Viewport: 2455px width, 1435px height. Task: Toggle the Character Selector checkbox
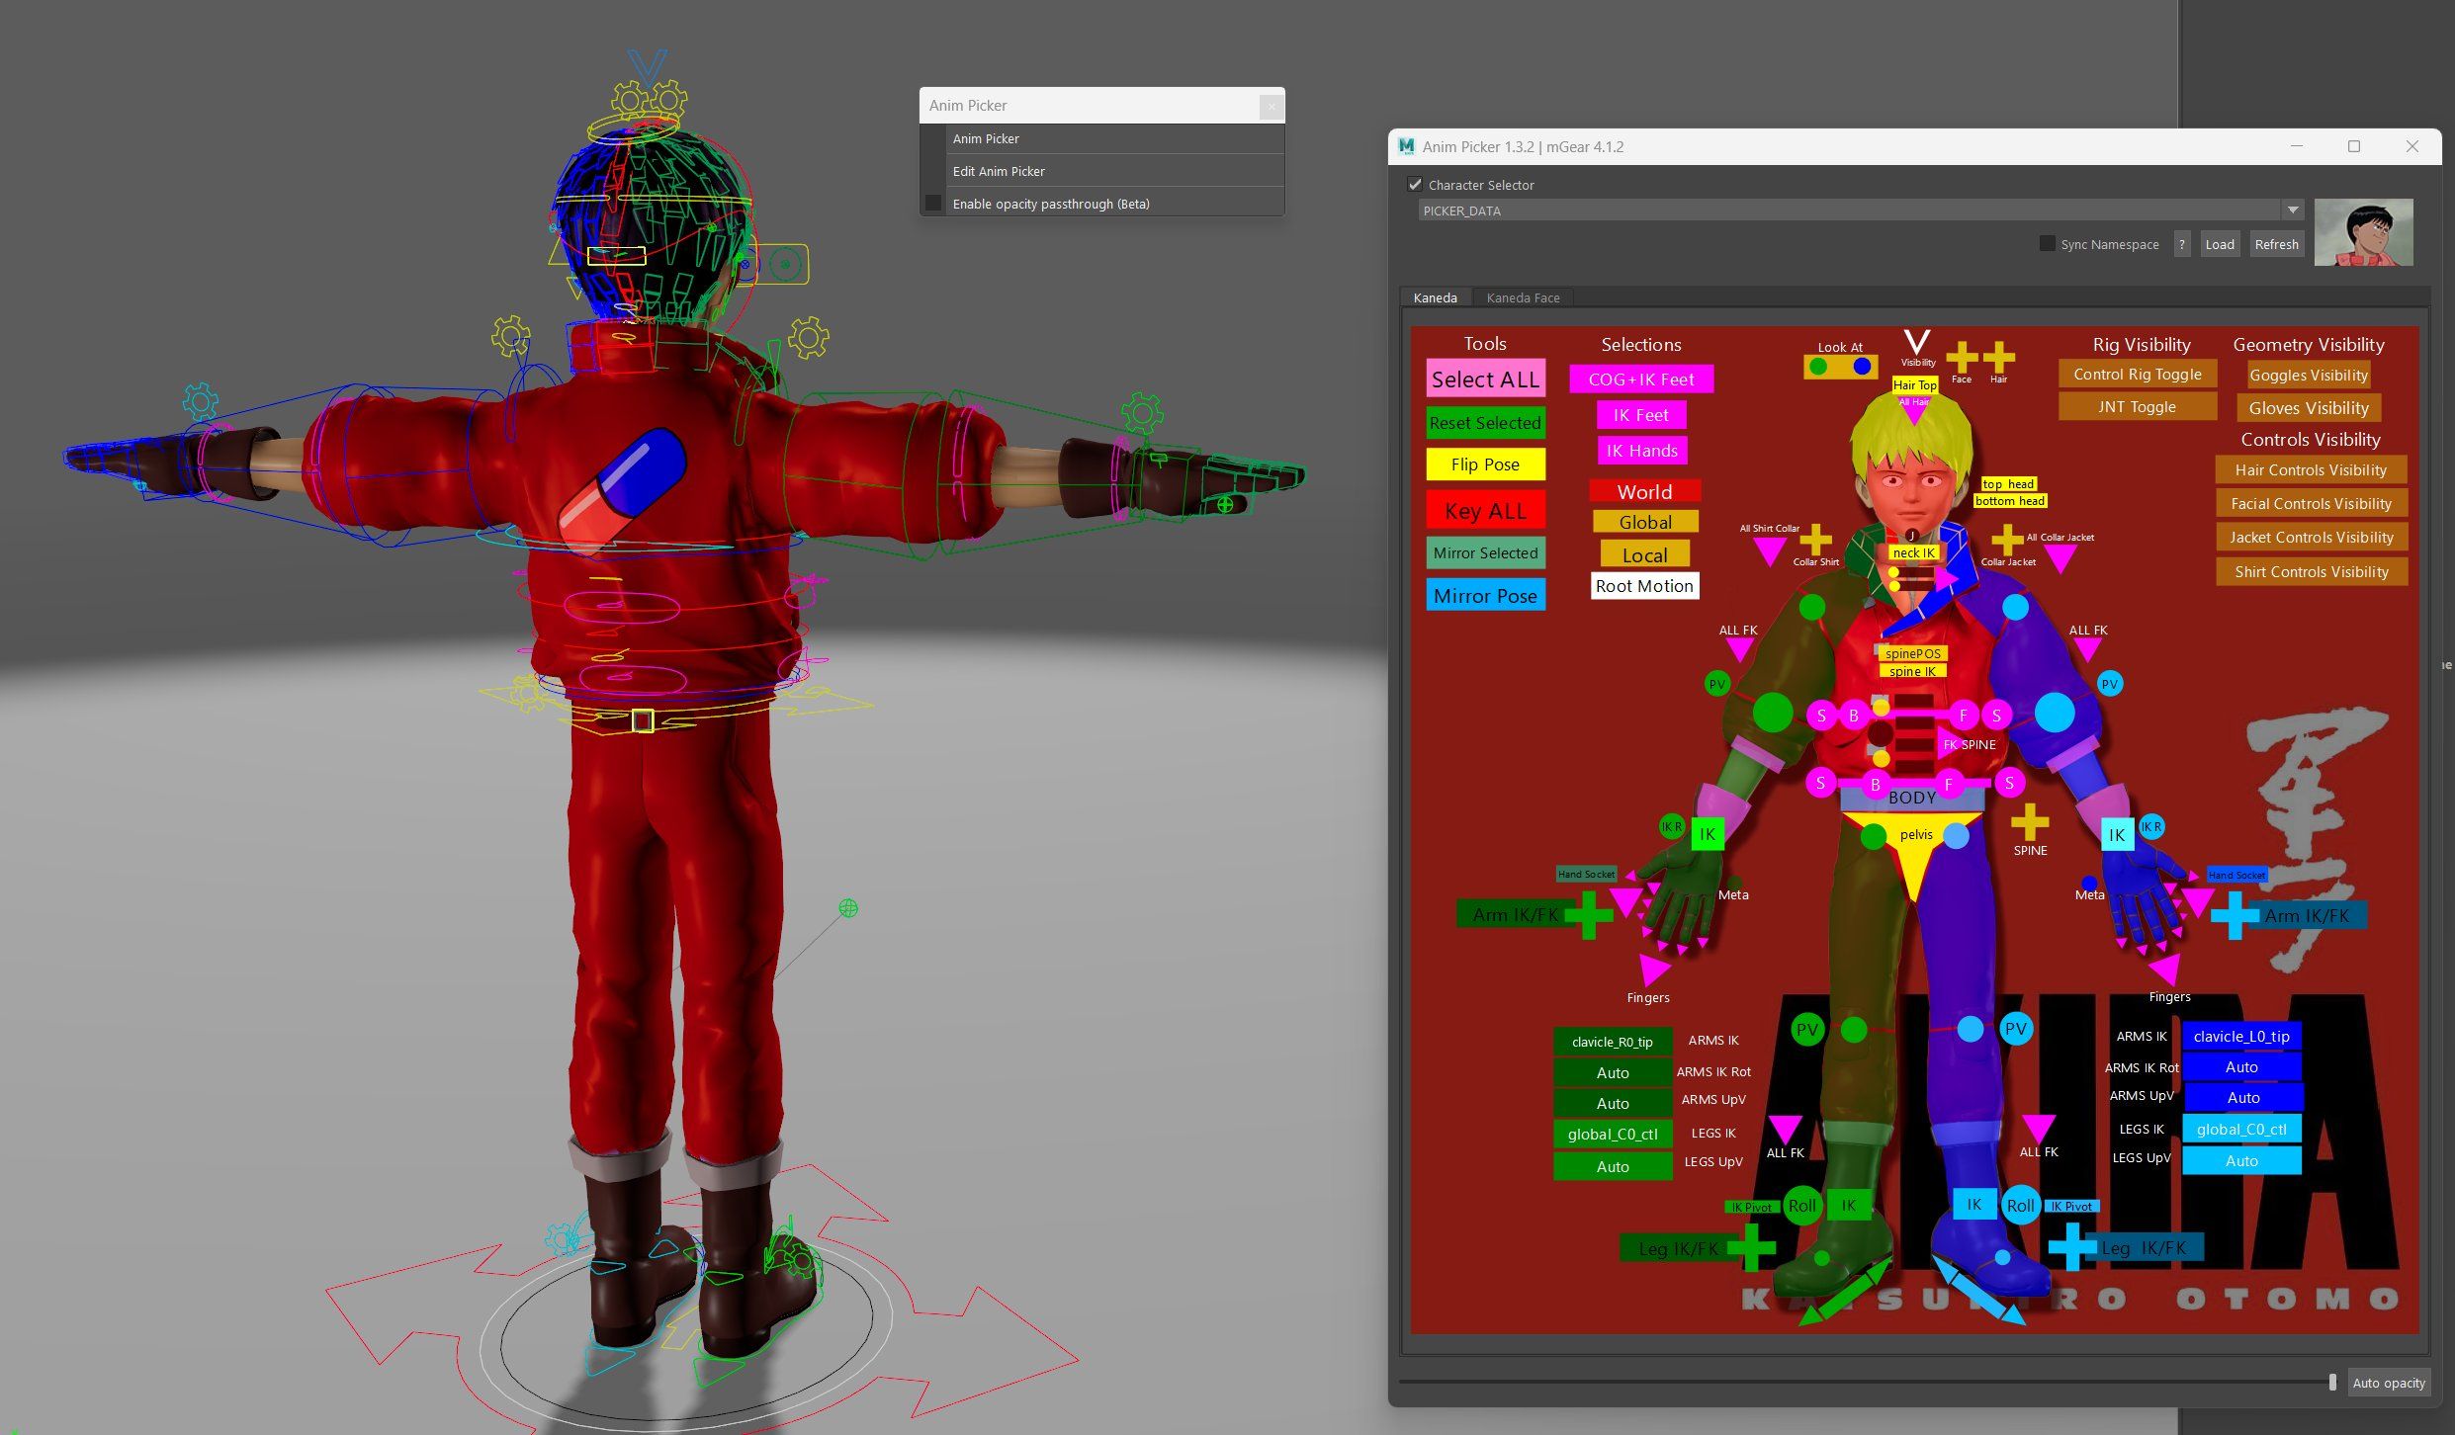(x=1415, y=185)
